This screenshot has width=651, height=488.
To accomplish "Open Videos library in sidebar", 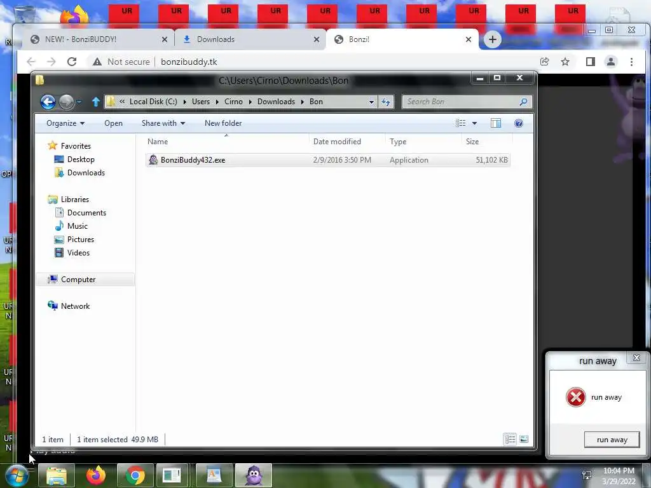I will tap(72, 252).
